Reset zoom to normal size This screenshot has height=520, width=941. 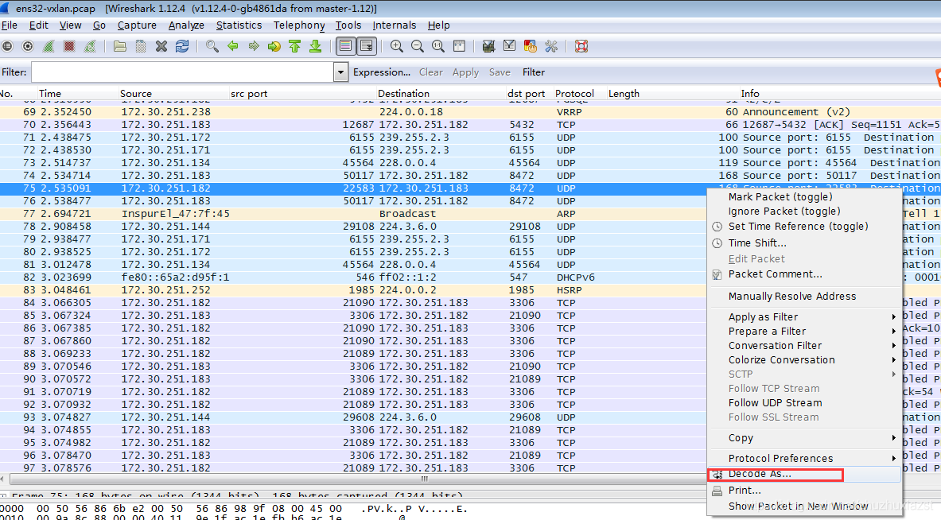[438, 46]
